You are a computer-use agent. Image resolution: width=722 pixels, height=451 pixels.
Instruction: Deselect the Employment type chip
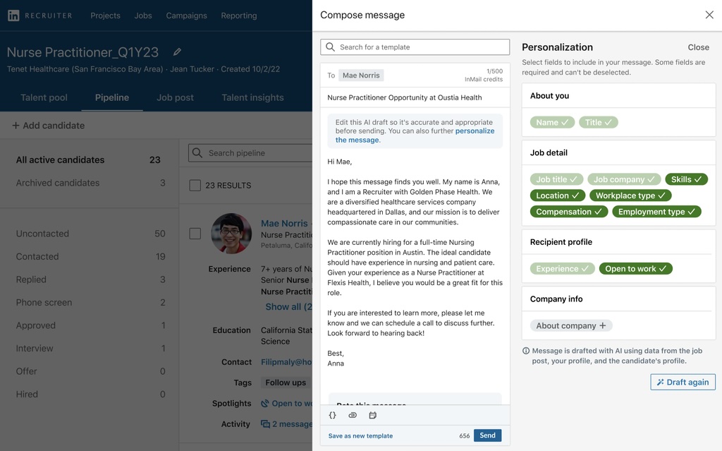pyautogui.click(x=656, y=212)
